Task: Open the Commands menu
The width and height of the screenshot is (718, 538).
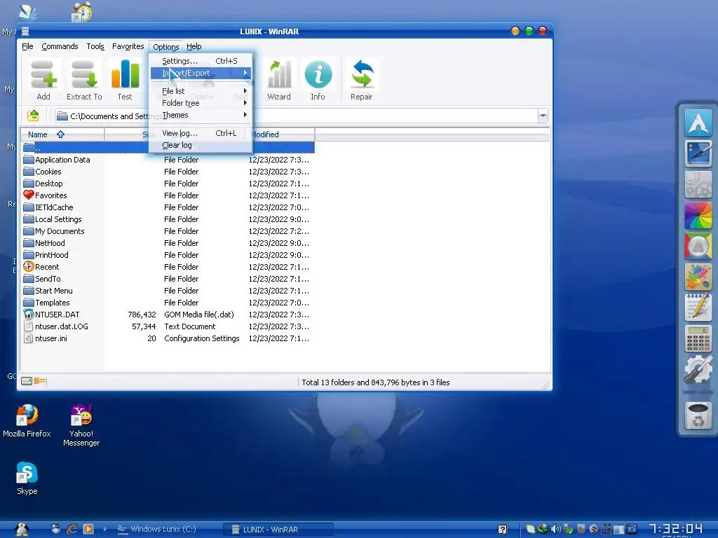Action: [60, 46]
